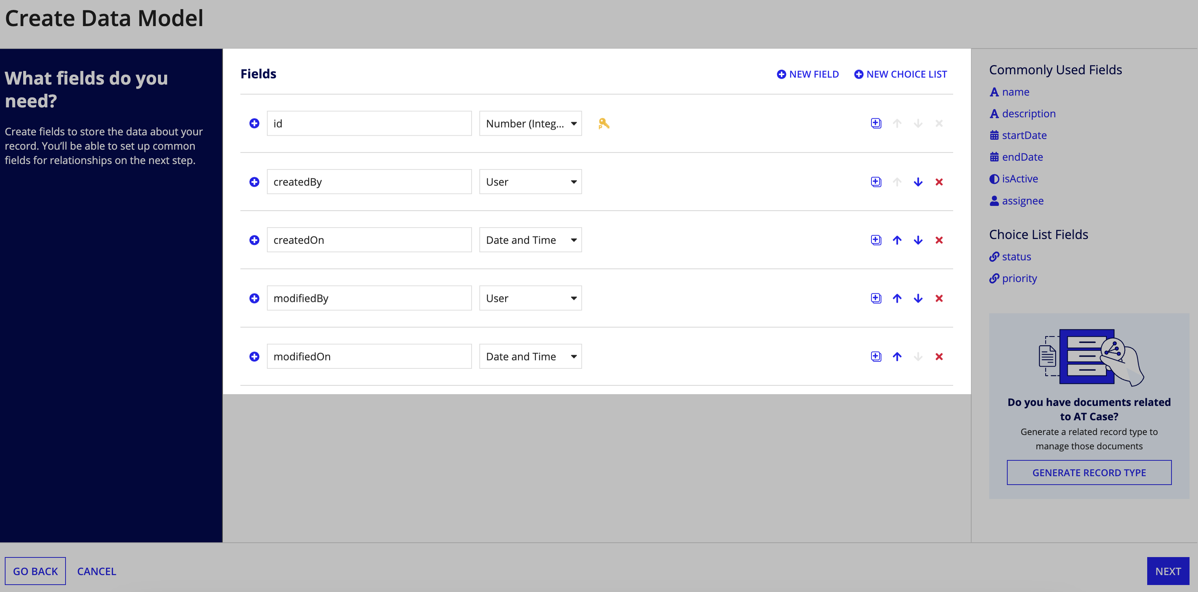Click the NEW CHOICE LIST link

pos(901,74)
